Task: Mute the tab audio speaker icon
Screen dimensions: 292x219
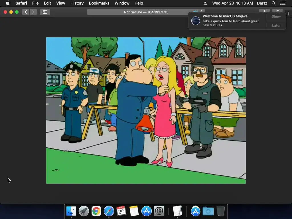Action: [195, 11]
